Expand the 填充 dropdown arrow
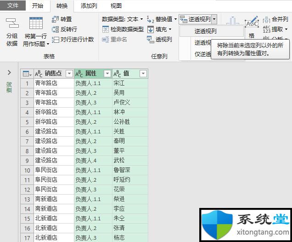 click(170, 29)
